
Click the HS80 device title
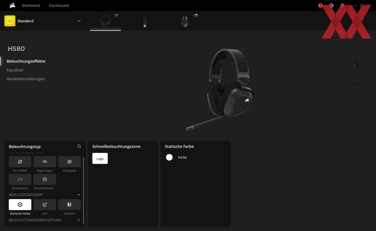pos(16,49)
